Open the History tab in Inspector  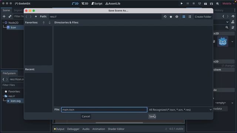click(219, 10)
